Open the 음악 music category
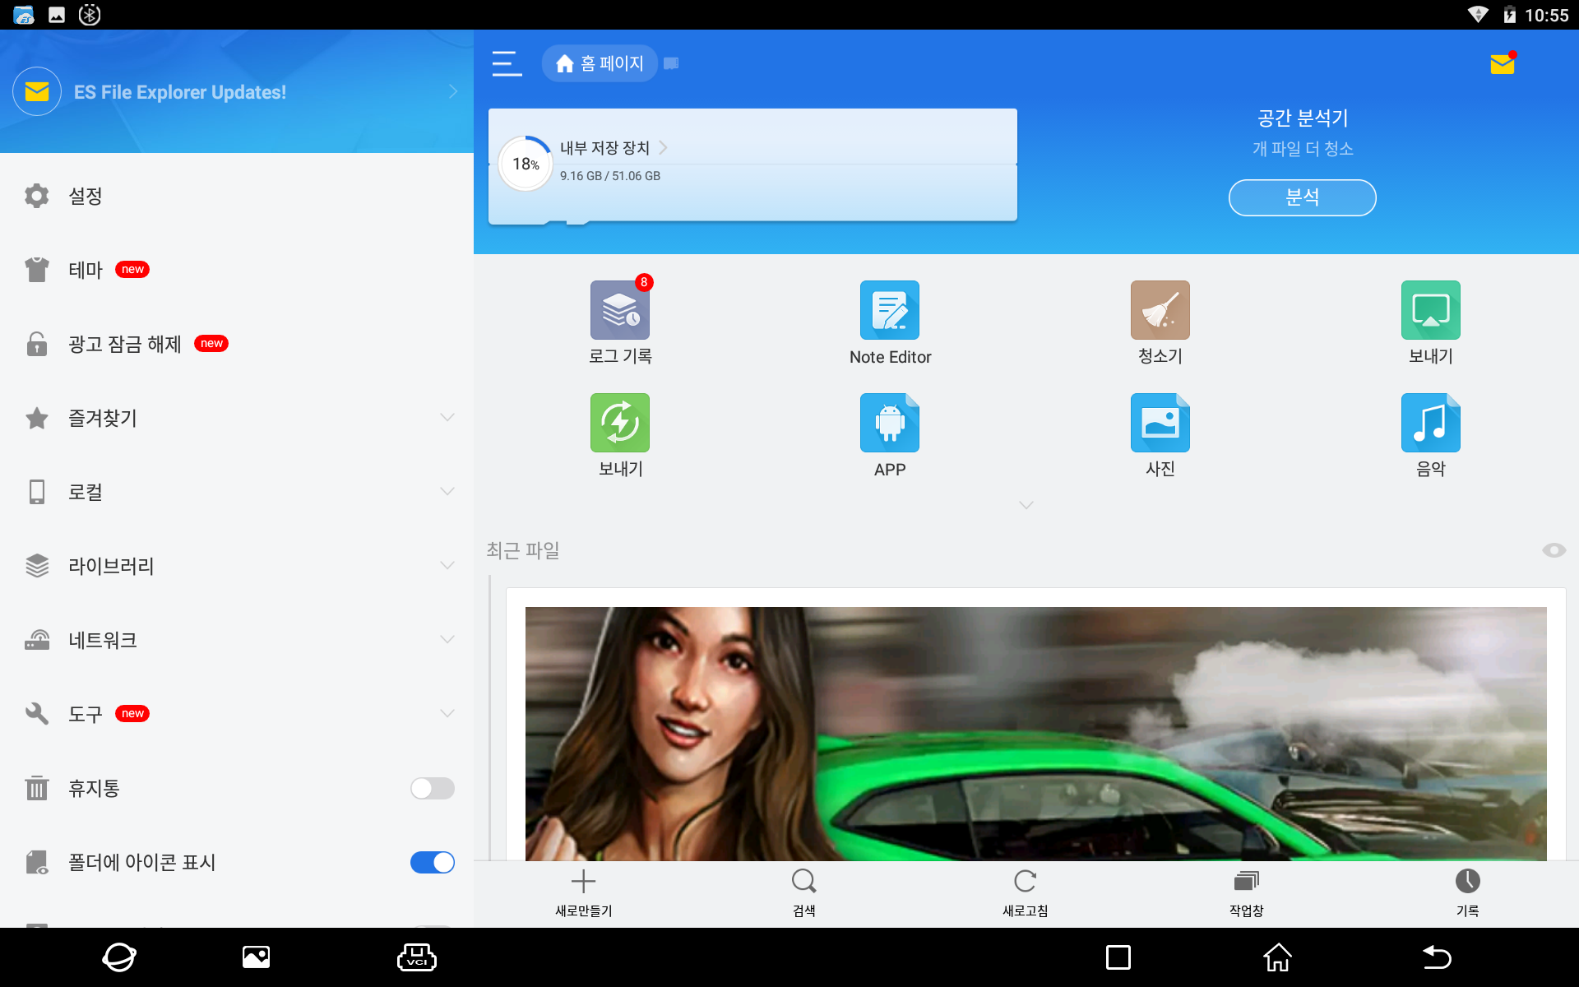1579x987 pixels. point(1431,423)
